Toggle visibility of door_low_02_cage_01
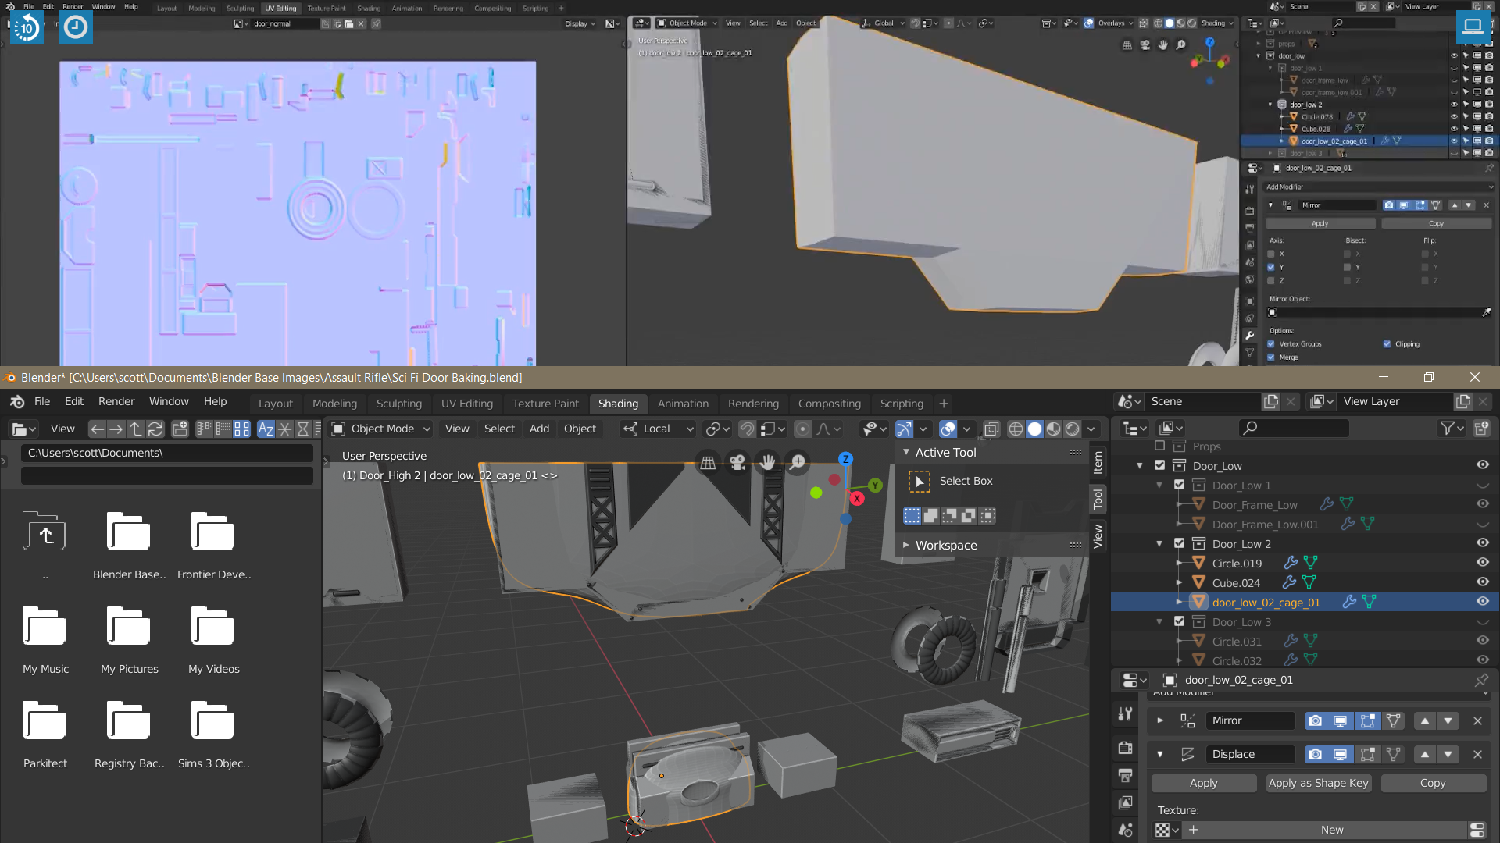The width and height of the screenshot is (1500, 843). (1482, 601)
